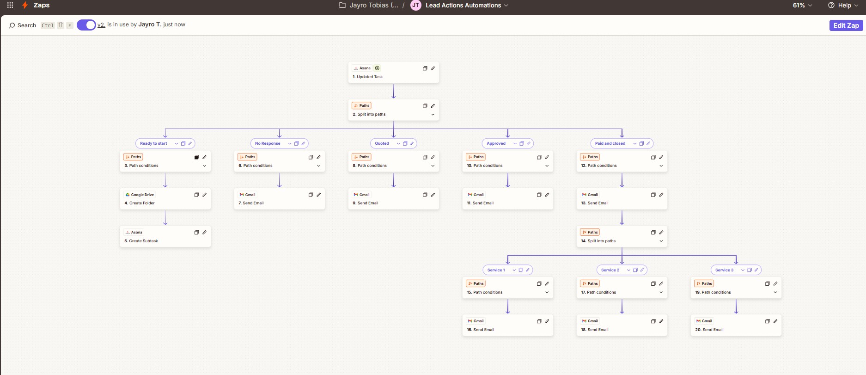Screen dimensions: 866x375
Task: Expand step 12. Path conditions chevron
Action: click(x=661, y=166)
